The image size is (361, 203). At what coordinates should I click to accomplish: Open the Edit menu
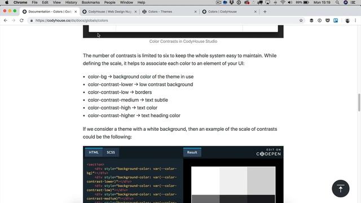coord(45,2)
